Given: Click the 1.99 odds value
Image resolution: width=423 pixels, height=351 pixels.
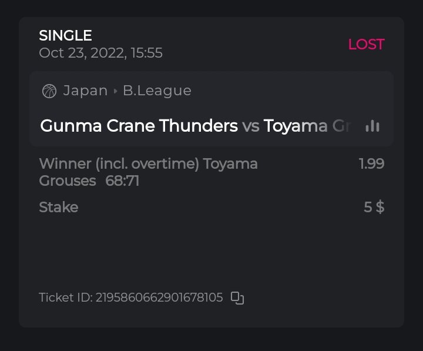Looking at the screenshot, I should pyautogui.click(x=371, y=163).
